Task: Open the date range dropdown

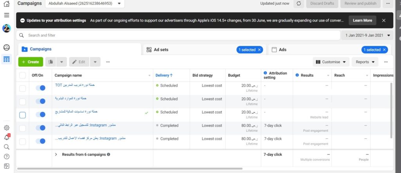Action: coord(368,35)
